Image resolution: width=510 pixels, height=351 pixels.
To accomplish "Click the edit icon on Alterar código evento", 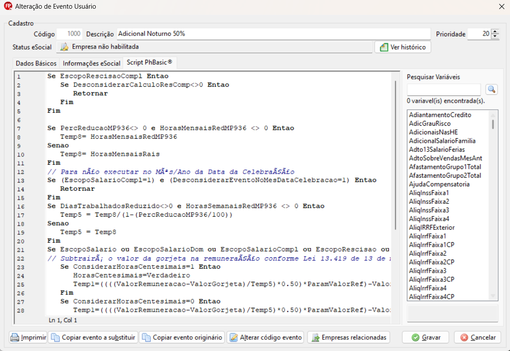I will point(234,338).
